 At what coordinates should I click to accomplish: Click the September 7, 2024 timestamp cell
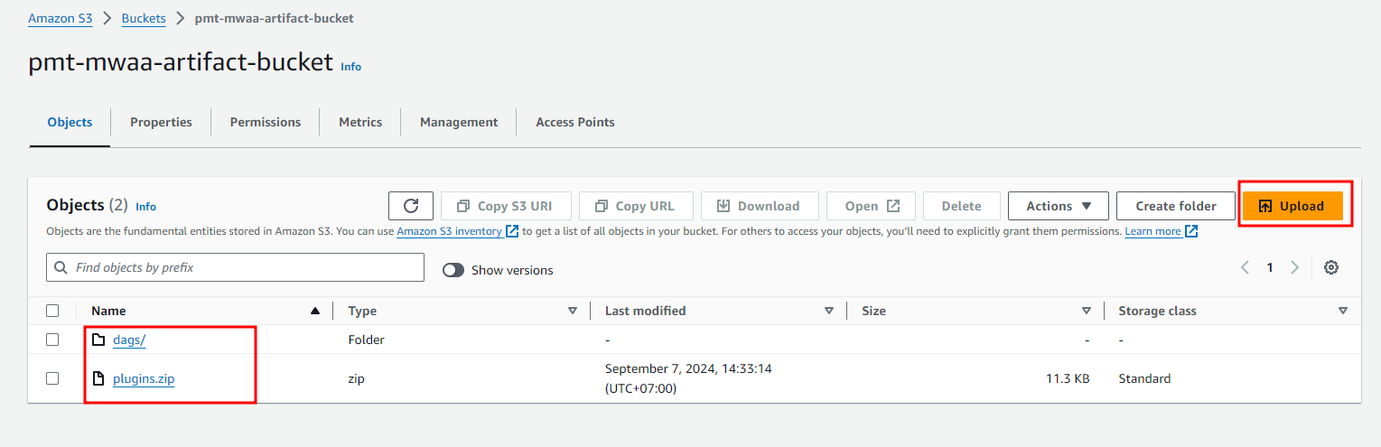[x=688, y=378]
